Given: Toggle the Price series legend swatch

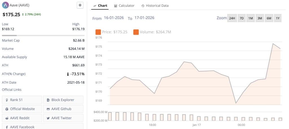Looking at the screenshot, I should (98, 32).
